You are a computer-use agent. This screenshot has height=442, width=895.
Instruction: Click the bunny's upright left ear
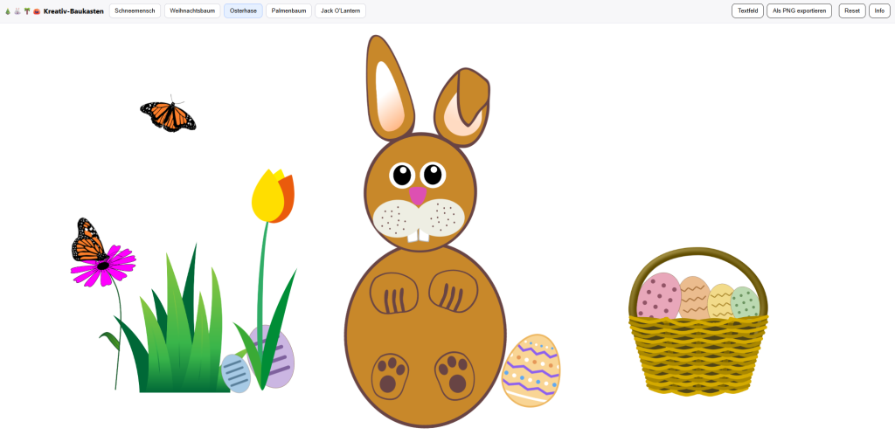388,92
